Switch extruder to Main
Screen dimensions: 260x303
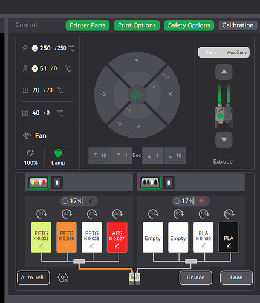(211, 52)
